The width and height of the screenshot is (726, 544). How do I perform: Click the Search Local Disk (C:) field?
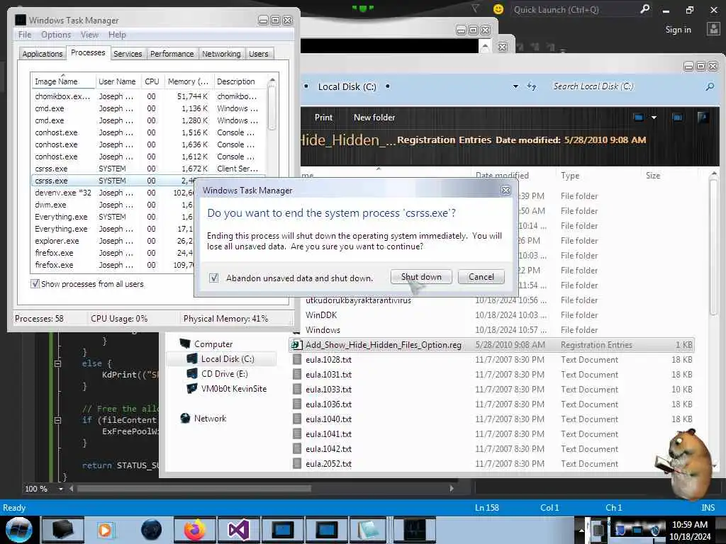point(625,86)
